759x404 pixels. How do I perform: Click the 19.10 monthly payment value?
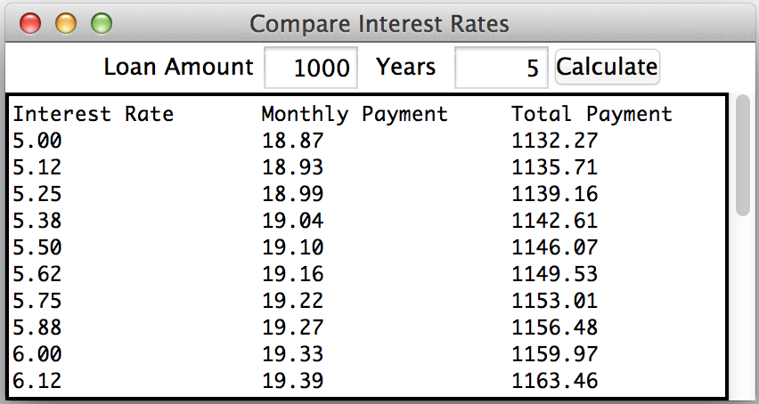tap(292, 247)
